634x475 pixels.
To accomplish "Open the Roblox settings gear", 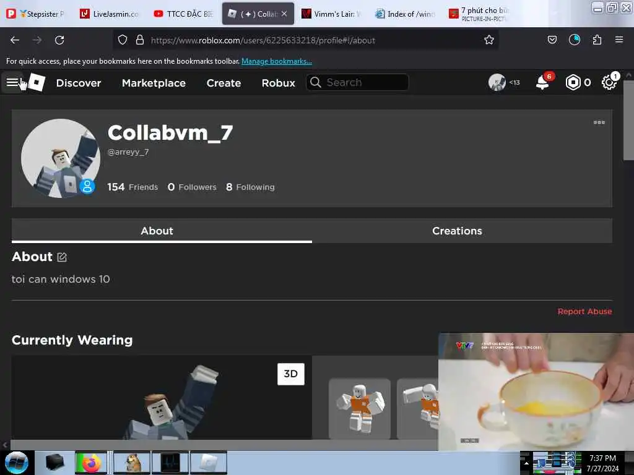I will (x=609, y=82).
